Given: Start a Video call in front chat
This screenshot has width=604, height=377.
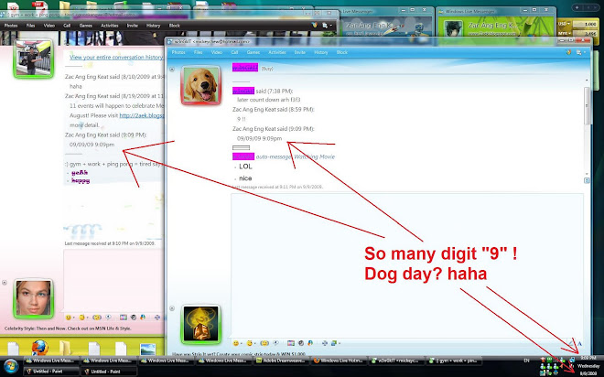Looking at the screenshot, I should coord(217,52).
